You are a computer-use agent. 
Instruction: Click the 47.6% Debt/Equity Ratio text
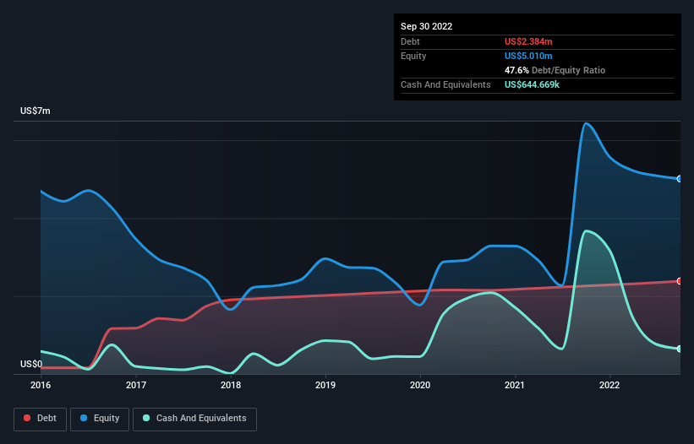pyautogui.click(x=555, y=70)
